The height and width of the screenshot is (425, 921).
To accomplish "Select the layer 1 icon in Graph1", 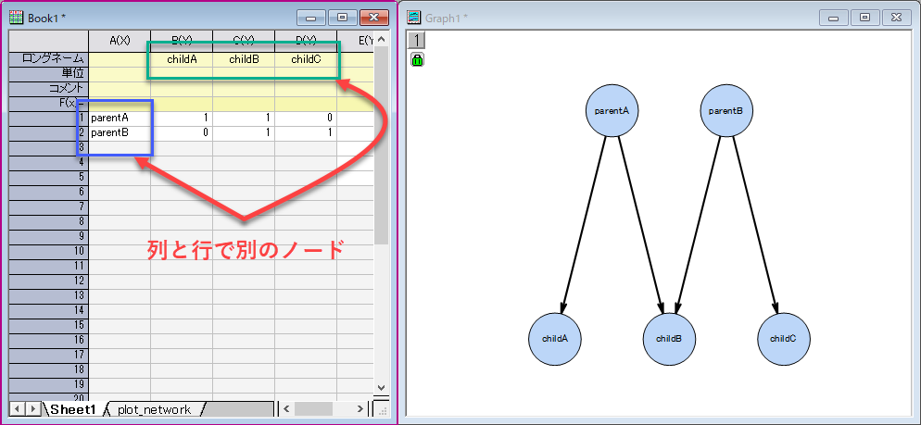I will (417, 40).
